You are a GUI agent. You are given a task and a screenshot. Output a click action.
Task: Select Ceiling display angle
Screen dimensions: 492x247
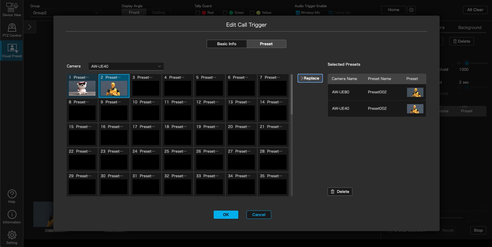(158, 13)
